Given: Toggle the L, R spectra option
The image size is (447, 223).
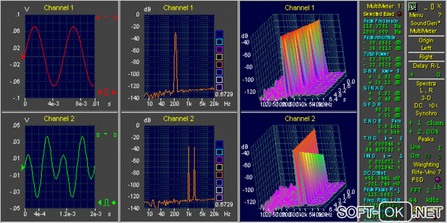Looking at the screenshot, I should pos(426,91).
